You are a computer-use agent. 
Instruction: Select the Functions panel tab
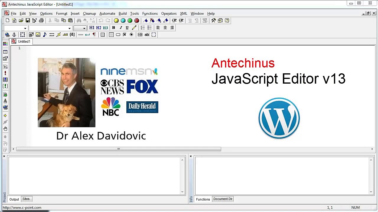pos(203,199)
